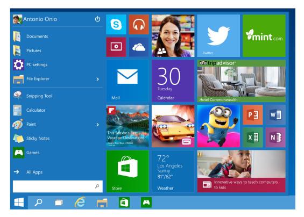Open the OneDrive cloud tile

(139, 47)
